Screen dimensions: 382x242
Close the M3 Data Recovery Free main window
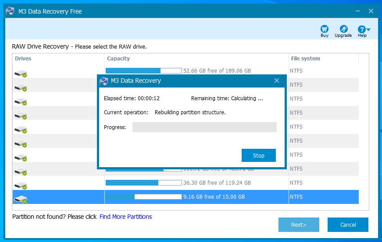(371, 11)
